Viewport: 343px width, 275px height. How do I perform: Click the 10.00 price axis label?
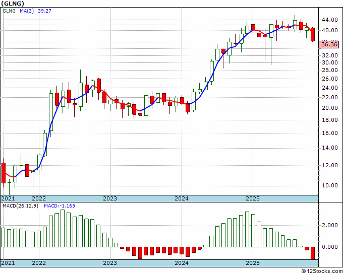click(330, 186)
